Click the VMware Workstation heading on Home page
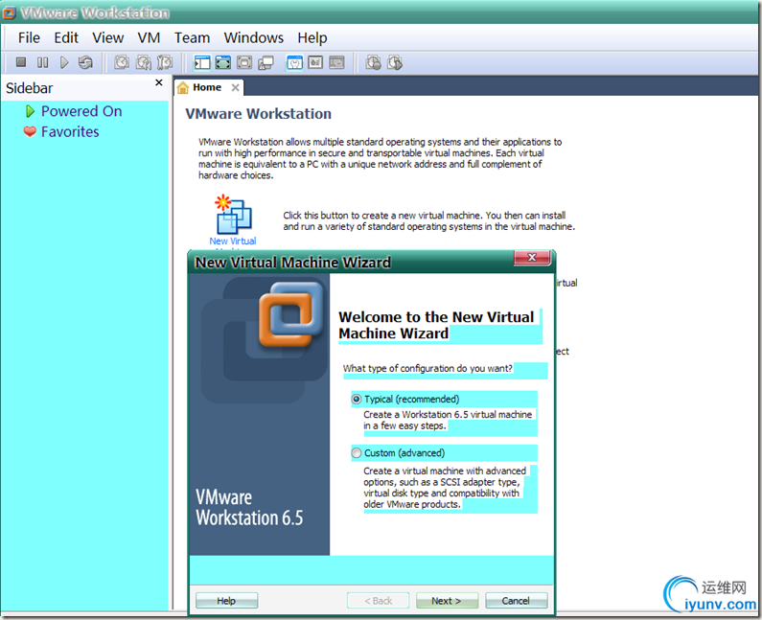762x620 pixels. [258, 114]
